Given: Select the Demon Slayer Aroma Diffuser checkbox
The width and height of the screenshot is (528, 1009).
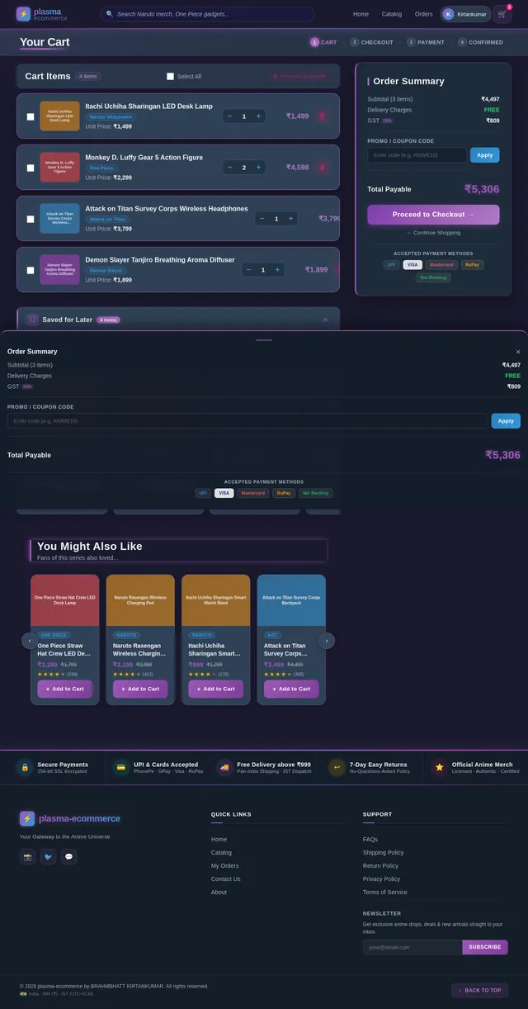Looking at the screenshot, I should 31,270.
